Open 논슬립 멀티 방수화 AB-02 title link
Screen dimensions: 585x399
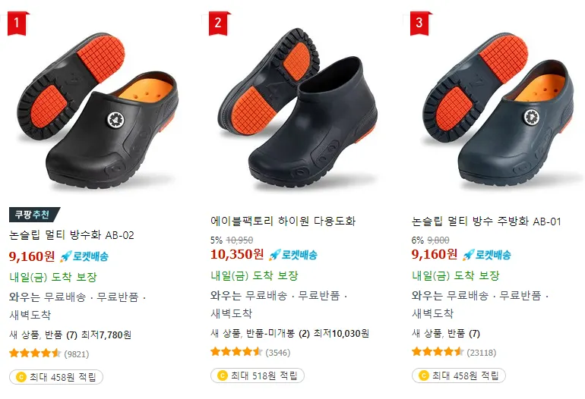click(x=71, y=235)
